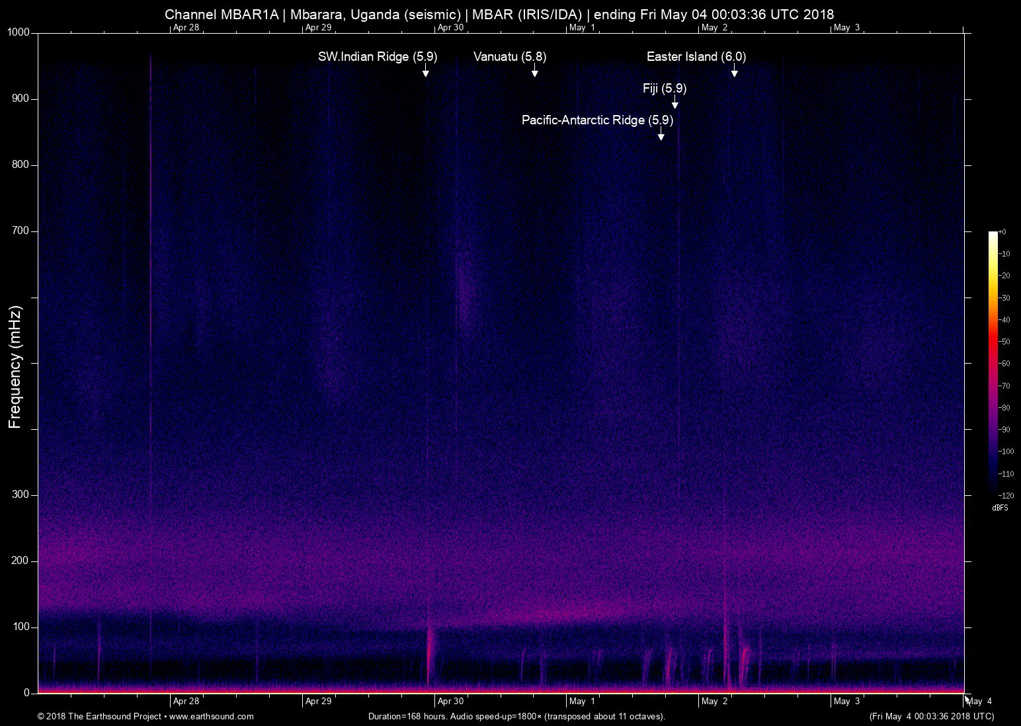
Task: Click the arrow below SW.Indian Ridge label
Action: pos(425,71)
